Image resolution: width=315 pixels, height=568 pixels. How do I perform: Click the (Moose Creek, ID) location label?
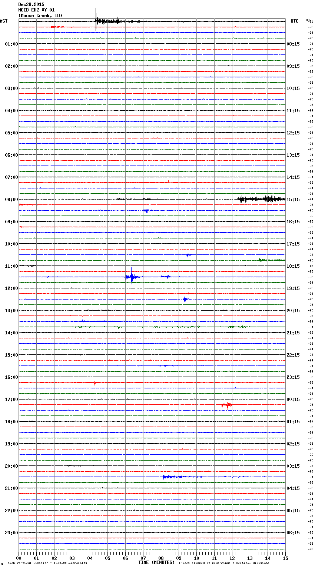[x=40, y=16]
